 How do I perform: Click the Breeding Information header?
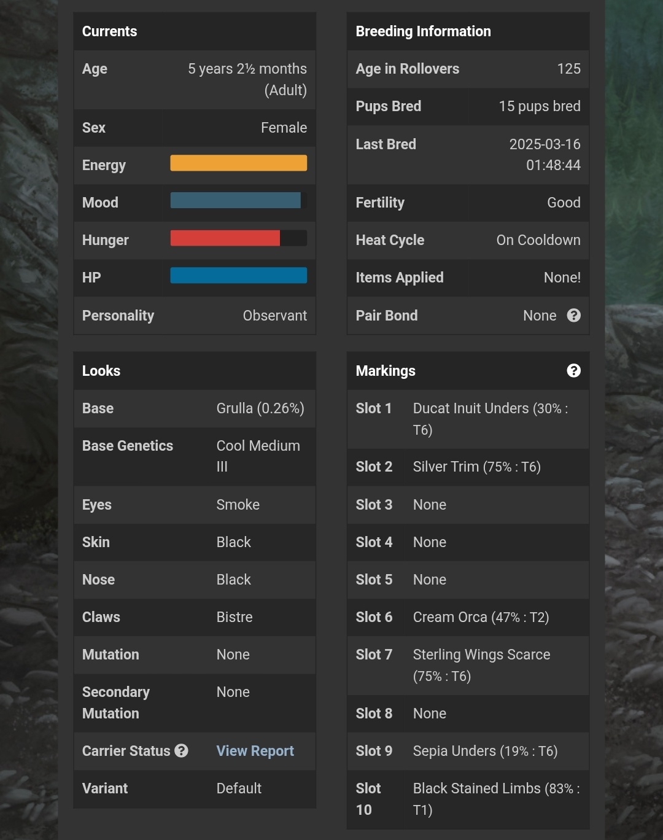click(x=423, y=31)
